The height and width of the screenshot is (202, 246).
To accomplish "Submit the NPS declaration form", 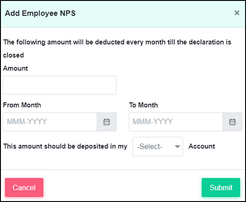I will pyautogui.click(x=221, y=187).
